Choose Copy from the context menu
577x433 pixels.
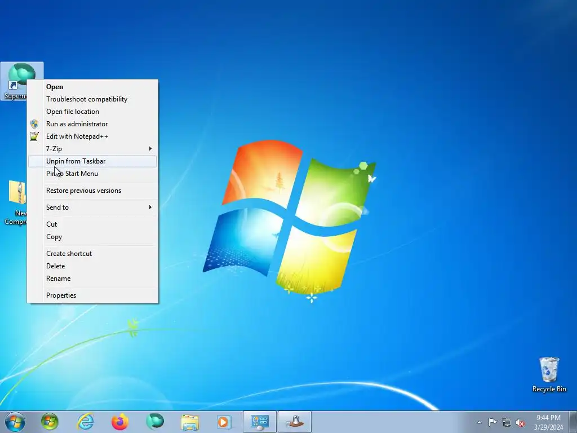pos(92,237)
